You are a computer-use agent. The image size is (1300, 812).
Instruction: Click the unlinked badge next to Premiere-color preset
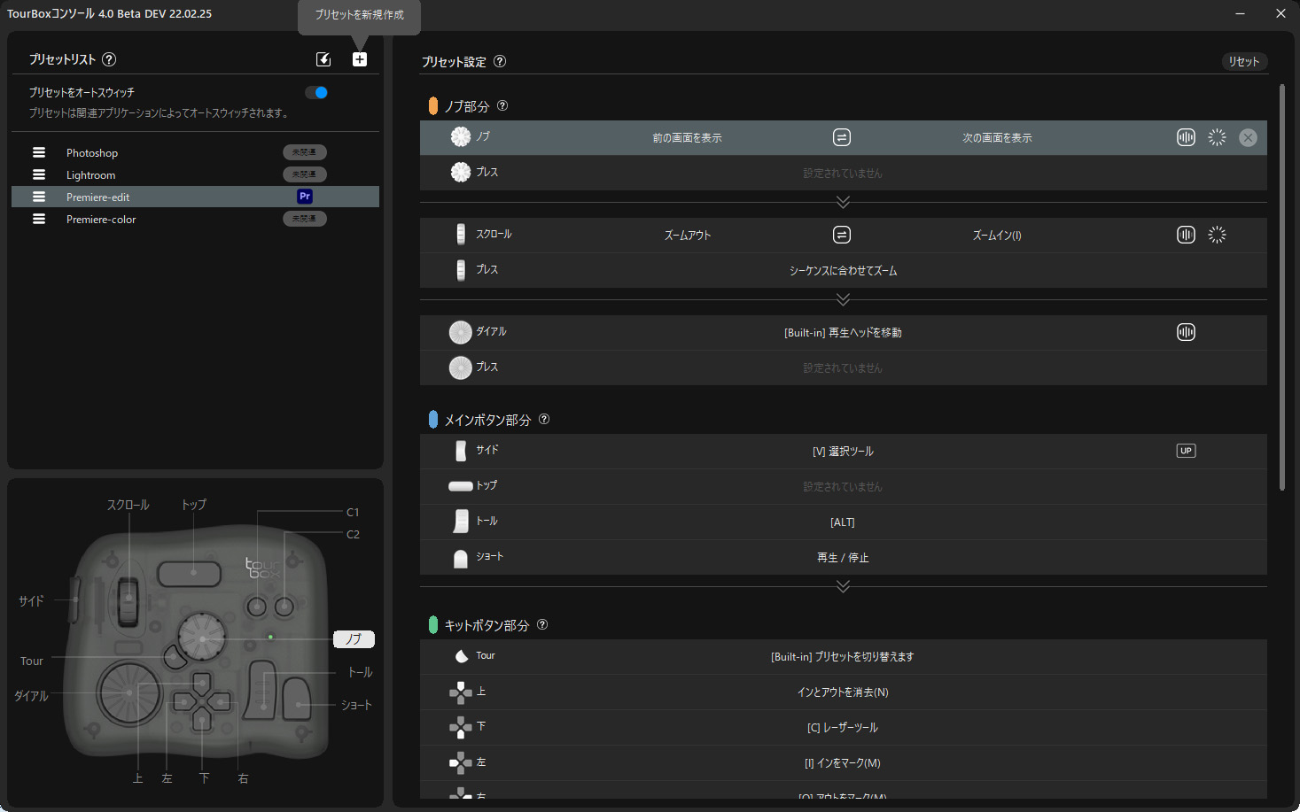pyautogui.click(x=305, y=219)
